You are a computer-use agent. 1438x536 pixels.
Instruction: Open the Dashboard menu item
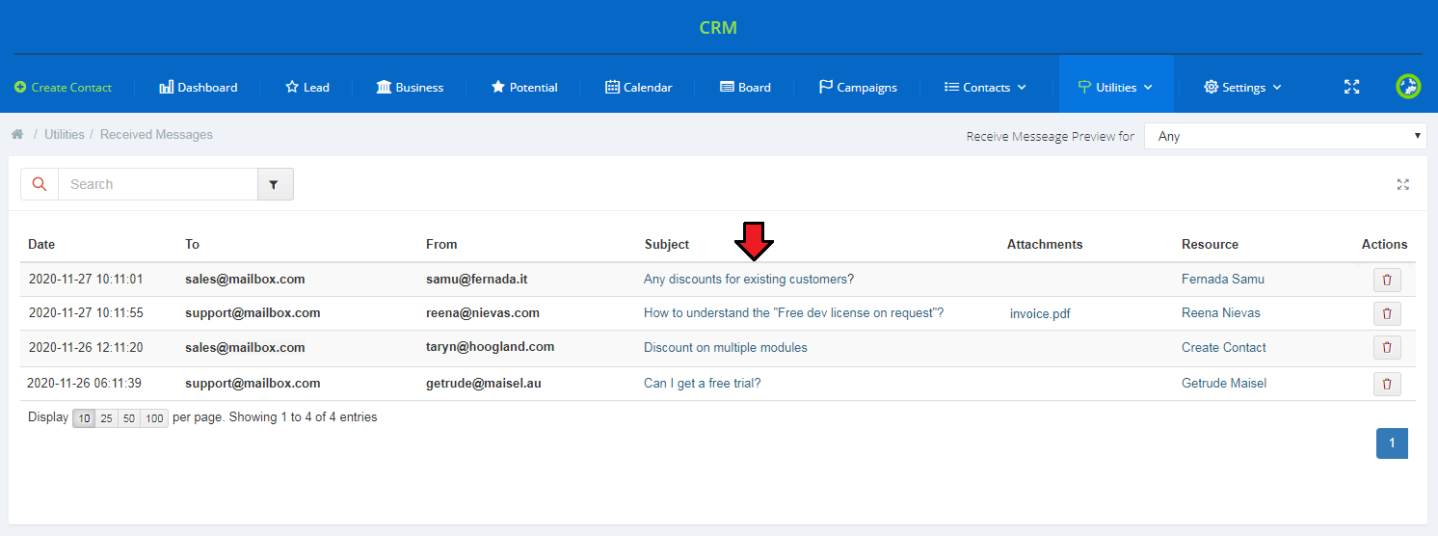click(x=198, y=87)
